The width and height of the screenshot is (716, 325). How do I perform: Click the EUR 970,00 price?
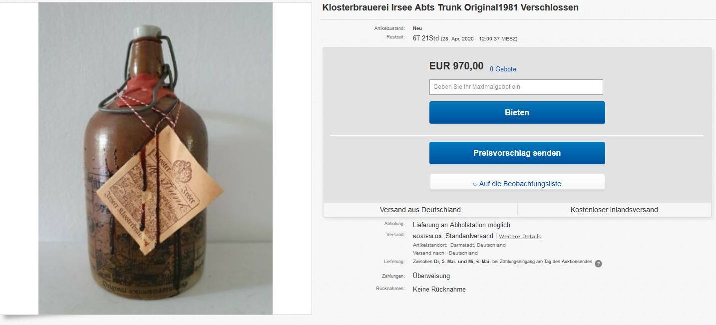[x=456, y=66]
